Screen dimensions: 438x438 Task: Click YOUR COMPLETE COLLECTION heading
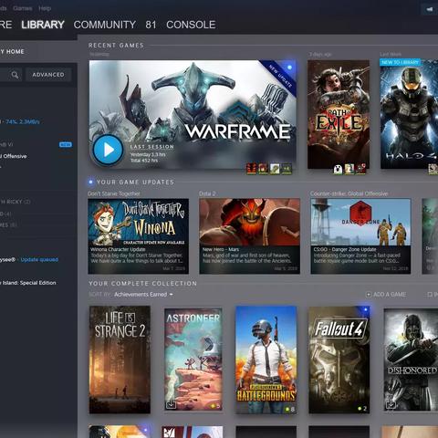pyautogui.click(x=142, y=284)
